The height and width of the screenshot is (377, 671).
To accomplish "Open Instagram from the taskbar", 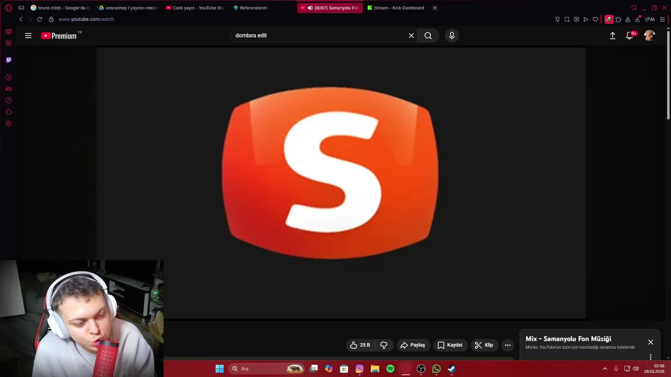I will point(359,369).
